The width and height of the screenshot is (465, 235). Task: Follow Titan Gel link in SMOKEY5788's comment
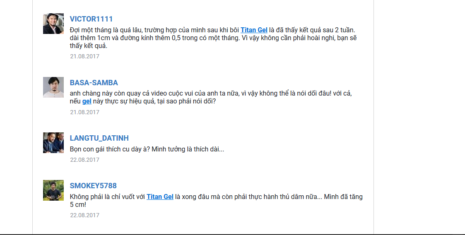(160, 197)
